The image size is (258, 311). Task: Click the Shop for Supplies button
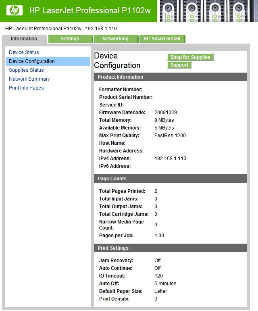[x=190, y=57]
